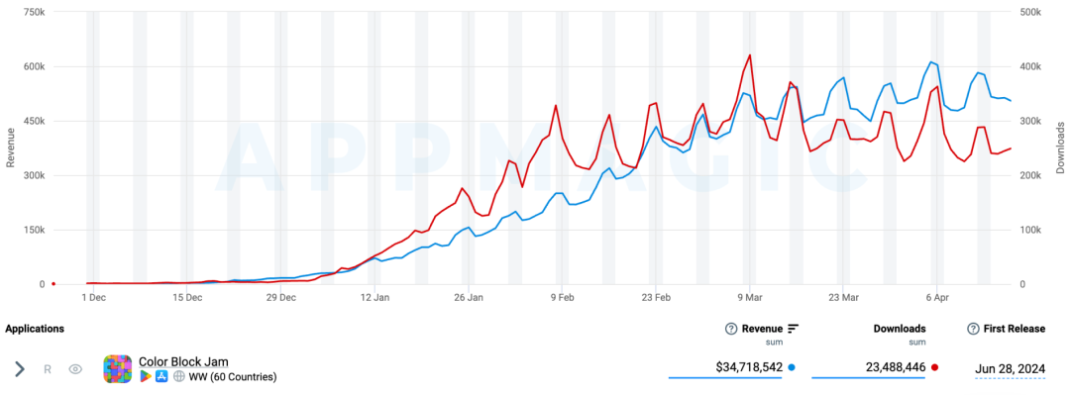Click the Google Play store icon
The image size is (1070, 395).
point(145,376)
